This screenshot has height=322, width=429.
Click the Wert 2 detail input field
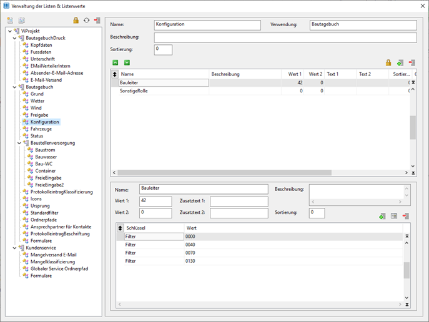[155, 213]
